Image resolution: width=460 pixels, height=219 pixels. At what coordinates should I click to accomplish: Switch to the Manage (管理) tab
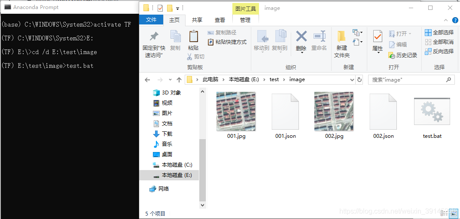[x=245, y=20]
